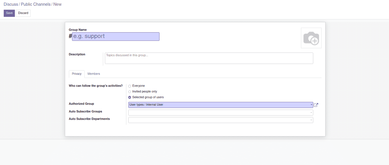Click the Group Name label text
389x165 pixels.
pos(78,30)
